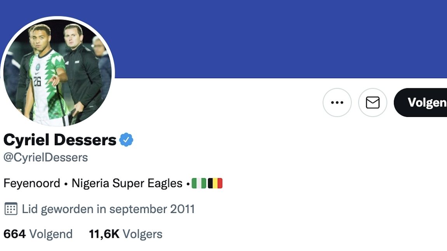Click the word Feyenoord in the bio
447x251 pixels.
coord(32,183)
